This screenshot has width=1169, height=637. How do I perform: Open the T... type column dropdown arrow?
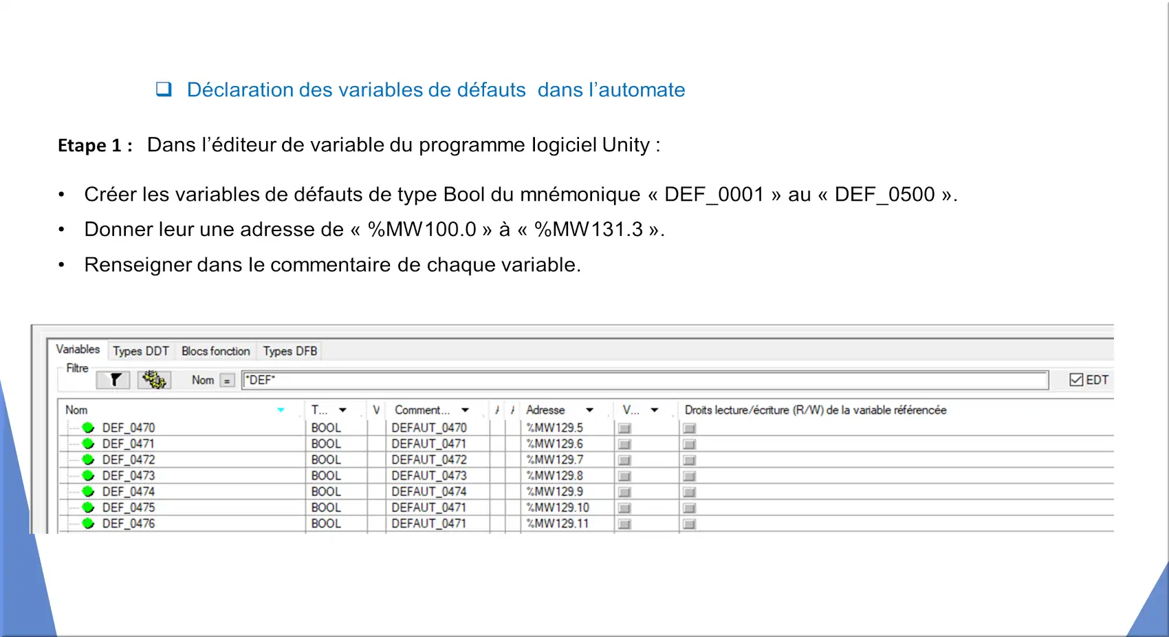coord(342,410)
